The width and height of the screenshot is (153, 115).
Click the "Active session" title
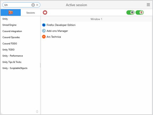click(x=76, y=5)
